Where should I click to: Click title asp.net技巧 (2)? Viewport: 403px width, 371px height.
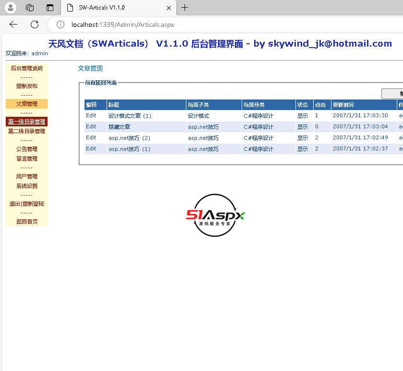pyautogui.click(x=130, y=138)
